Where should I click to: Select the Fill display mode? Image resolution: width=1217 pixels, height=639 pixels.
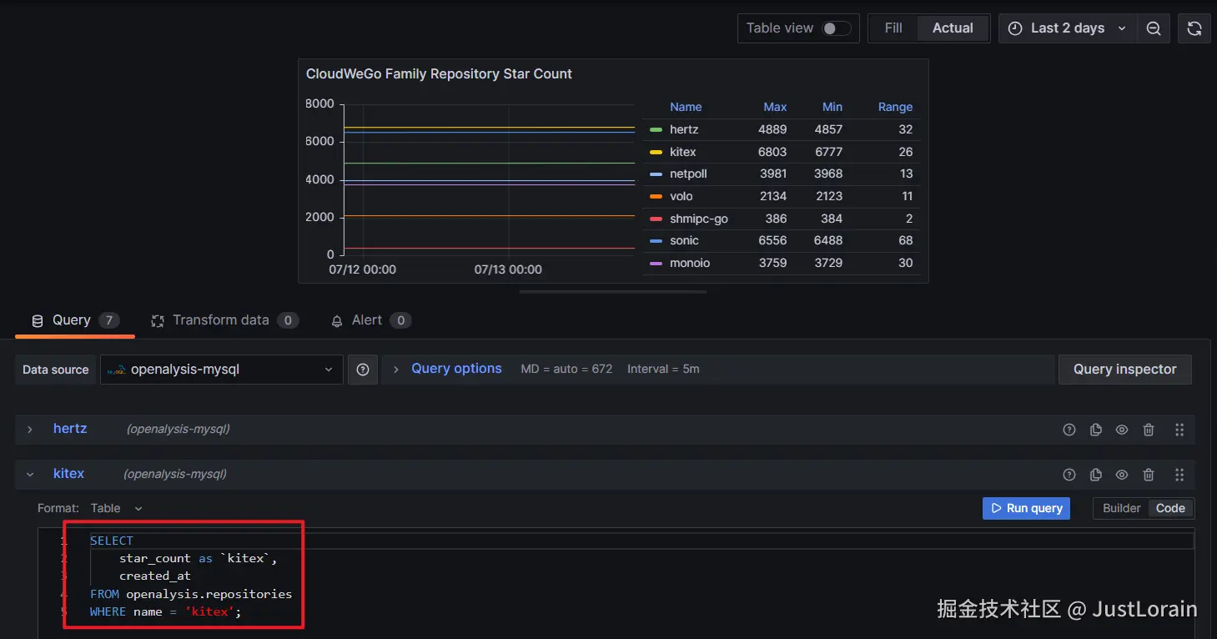click(893, 28)
